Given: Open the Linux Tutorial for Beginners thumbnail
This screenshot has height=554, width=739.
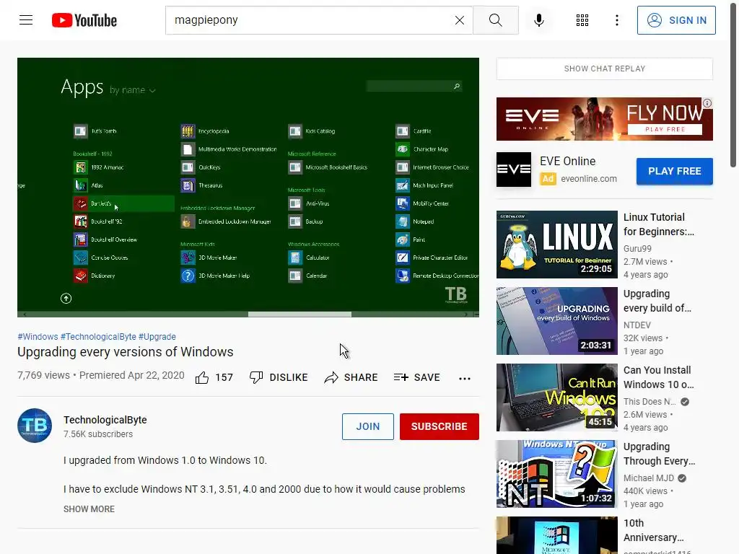Looking at the screenshot, I should click(556, 245).
